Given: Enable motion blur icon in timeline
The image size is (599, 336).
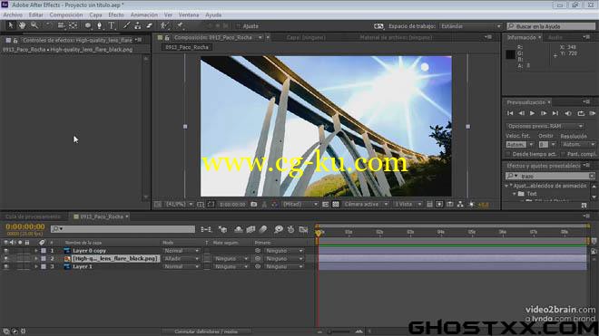Looking at the screenshot, I should pyautogui.click(x=263, y=229).
